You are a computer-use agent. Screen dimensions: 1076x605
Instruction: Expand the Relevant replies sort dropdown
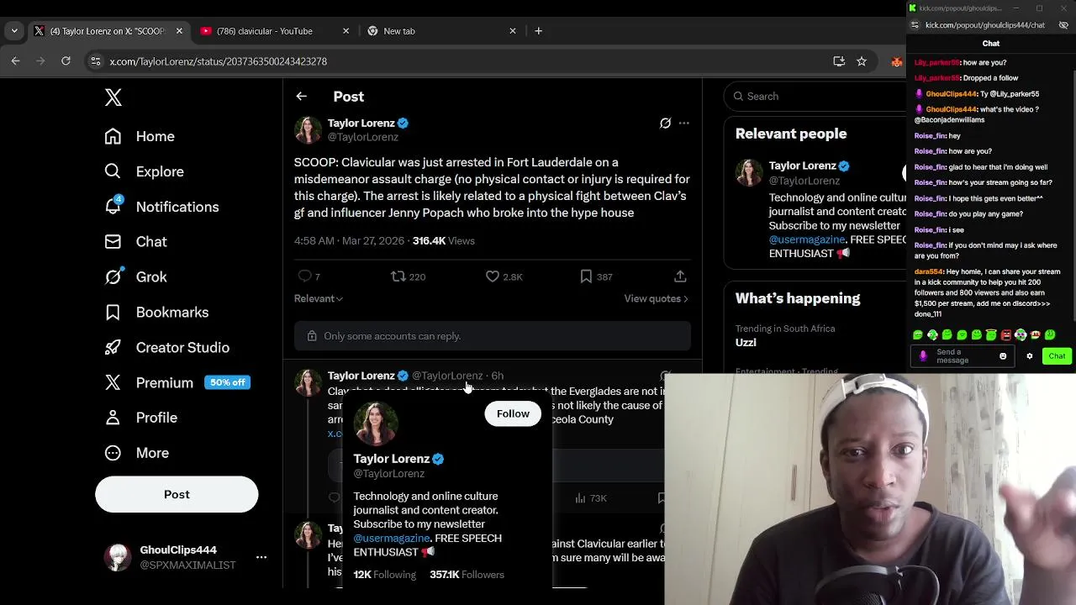tap(319, 298)
